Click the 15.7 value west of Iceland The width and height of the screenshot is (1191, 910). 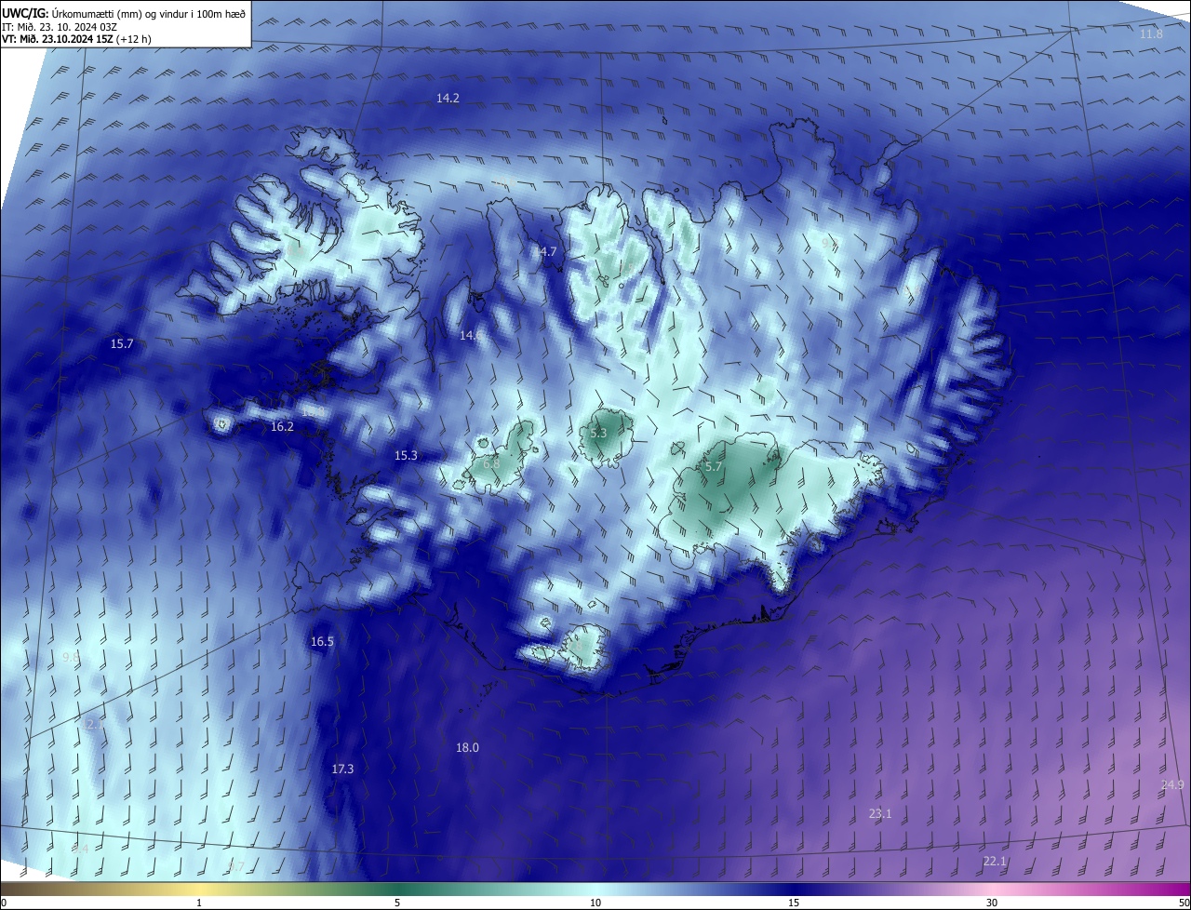(x=122, y=344)
